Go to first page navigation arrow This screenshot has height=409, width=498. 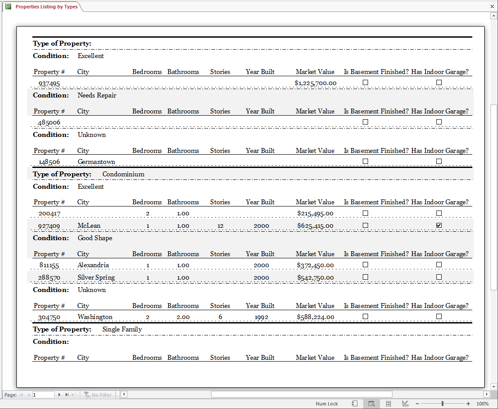(x=21, y=395)
